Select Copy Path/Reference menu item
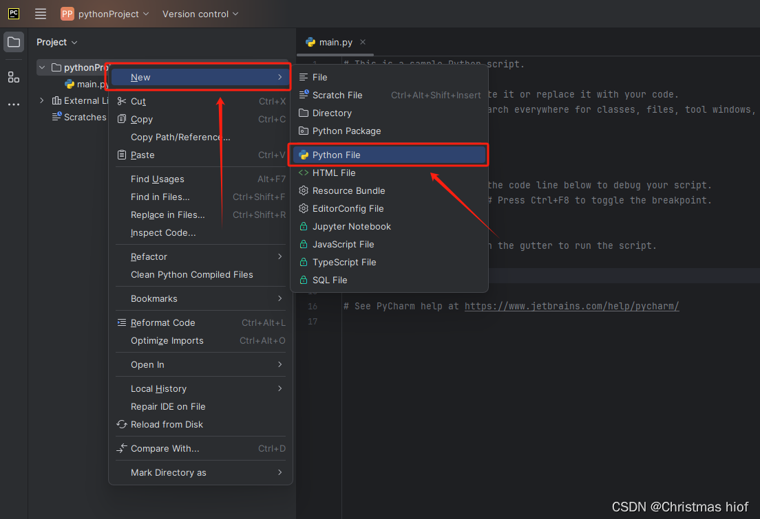 click(200, 137)
